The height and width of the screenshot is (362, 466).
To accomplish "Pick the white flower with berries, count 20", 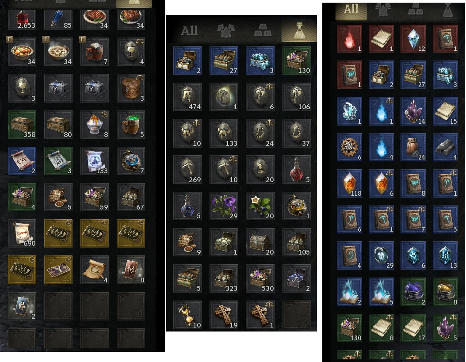I will point(260,206).
